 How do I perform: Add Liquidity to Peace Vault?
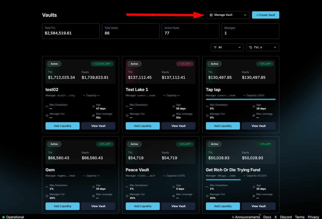tap(143, 206)
